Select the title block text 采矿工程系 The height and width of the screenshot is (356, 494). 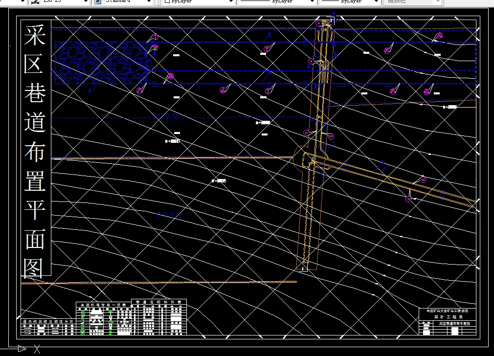(449, 317)
